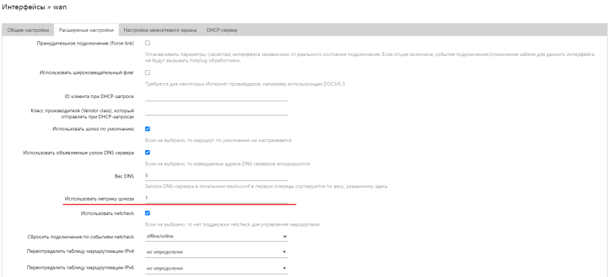Switch to the DHCP-сервер tab
Screen dimensions: 609x277
[222, 30]
